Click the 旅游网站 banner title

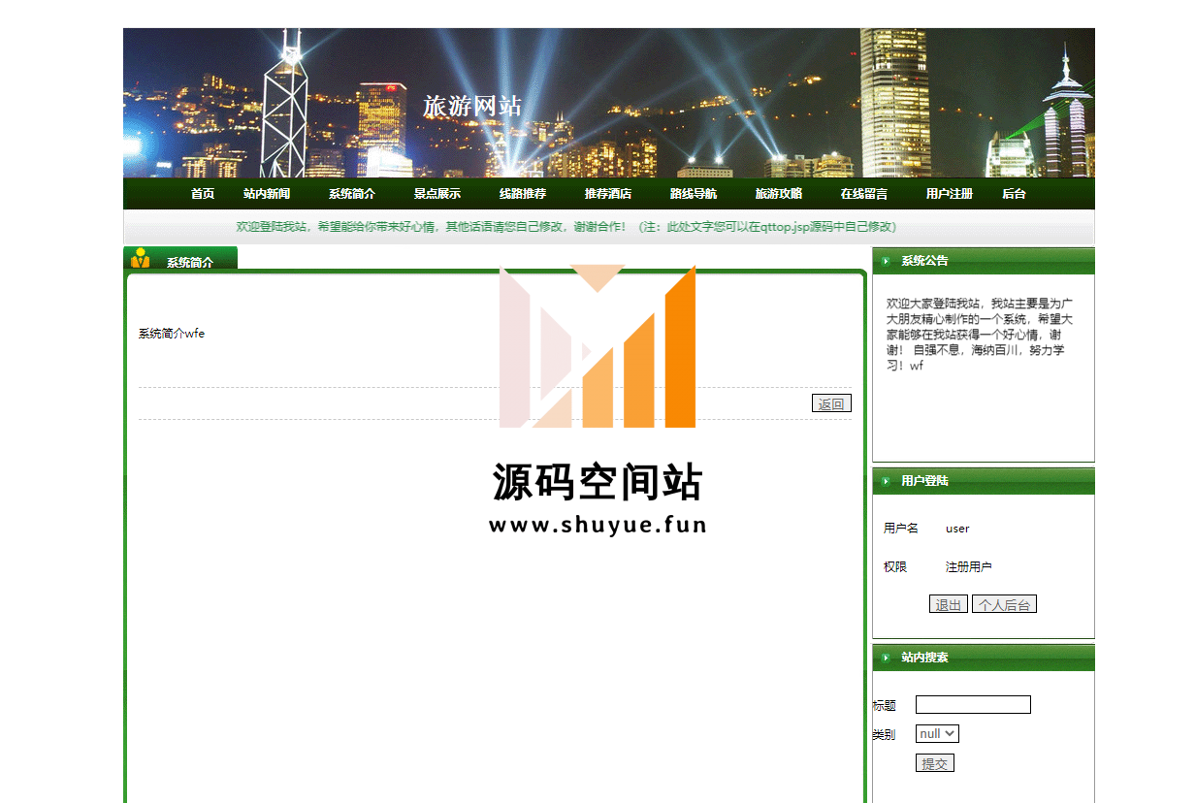472,106
